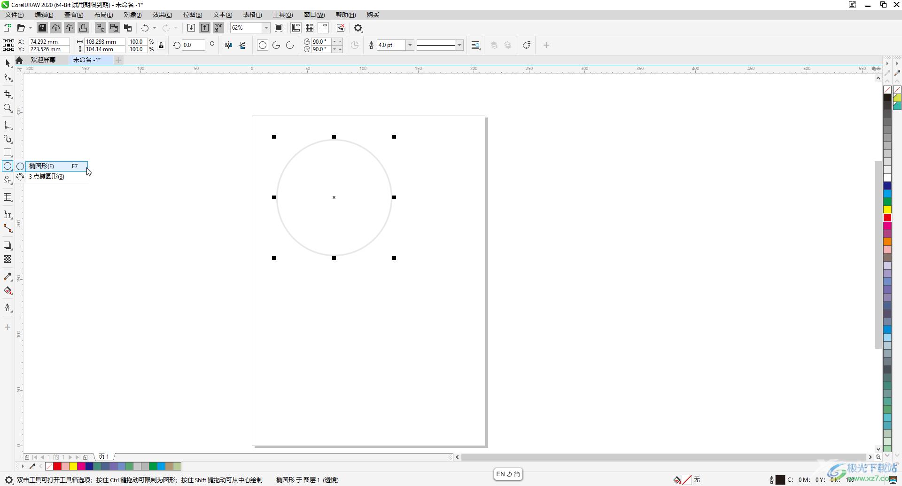Select the Polygon tool

coord(8,180)
